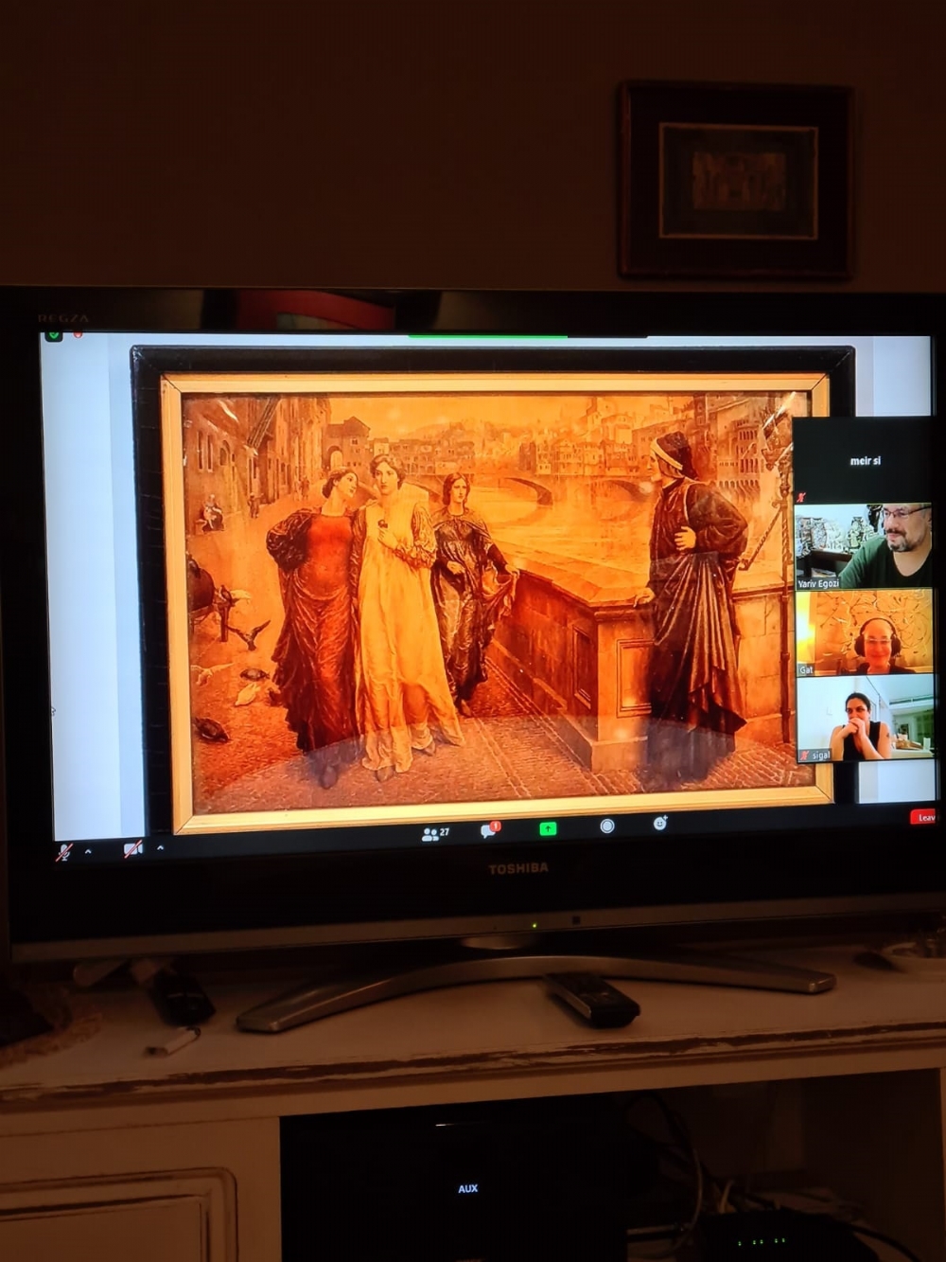
Task: Open the Reactions smiley icon
Action: pyautogui.click(x=660, y=823)
